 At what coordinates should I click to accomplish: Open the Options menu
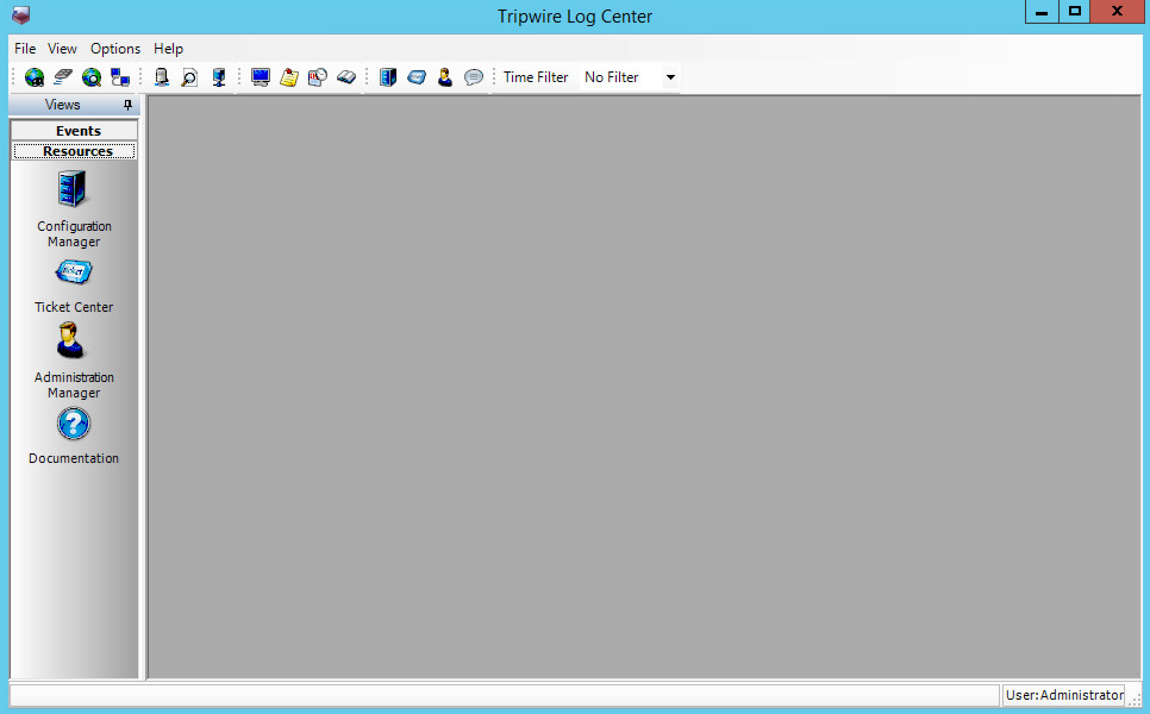[115, 49]
